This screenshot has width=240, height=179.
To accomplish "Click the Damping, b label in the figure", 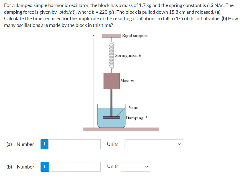I will tap(137, 118).
